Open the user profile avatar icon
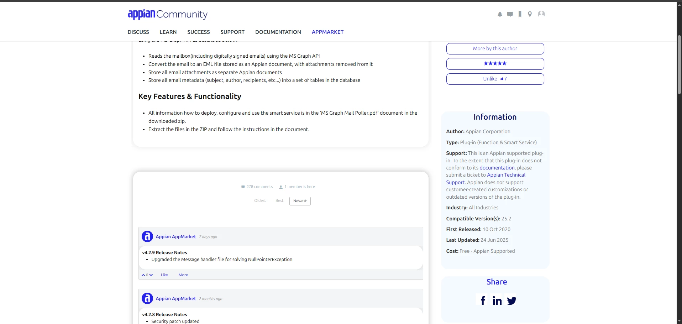This screenshot has height=324, width=682. (541, 14)
